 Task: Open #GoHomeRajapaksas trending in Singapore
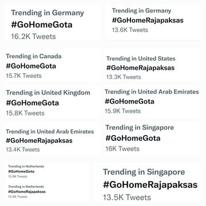pos(150,185)
